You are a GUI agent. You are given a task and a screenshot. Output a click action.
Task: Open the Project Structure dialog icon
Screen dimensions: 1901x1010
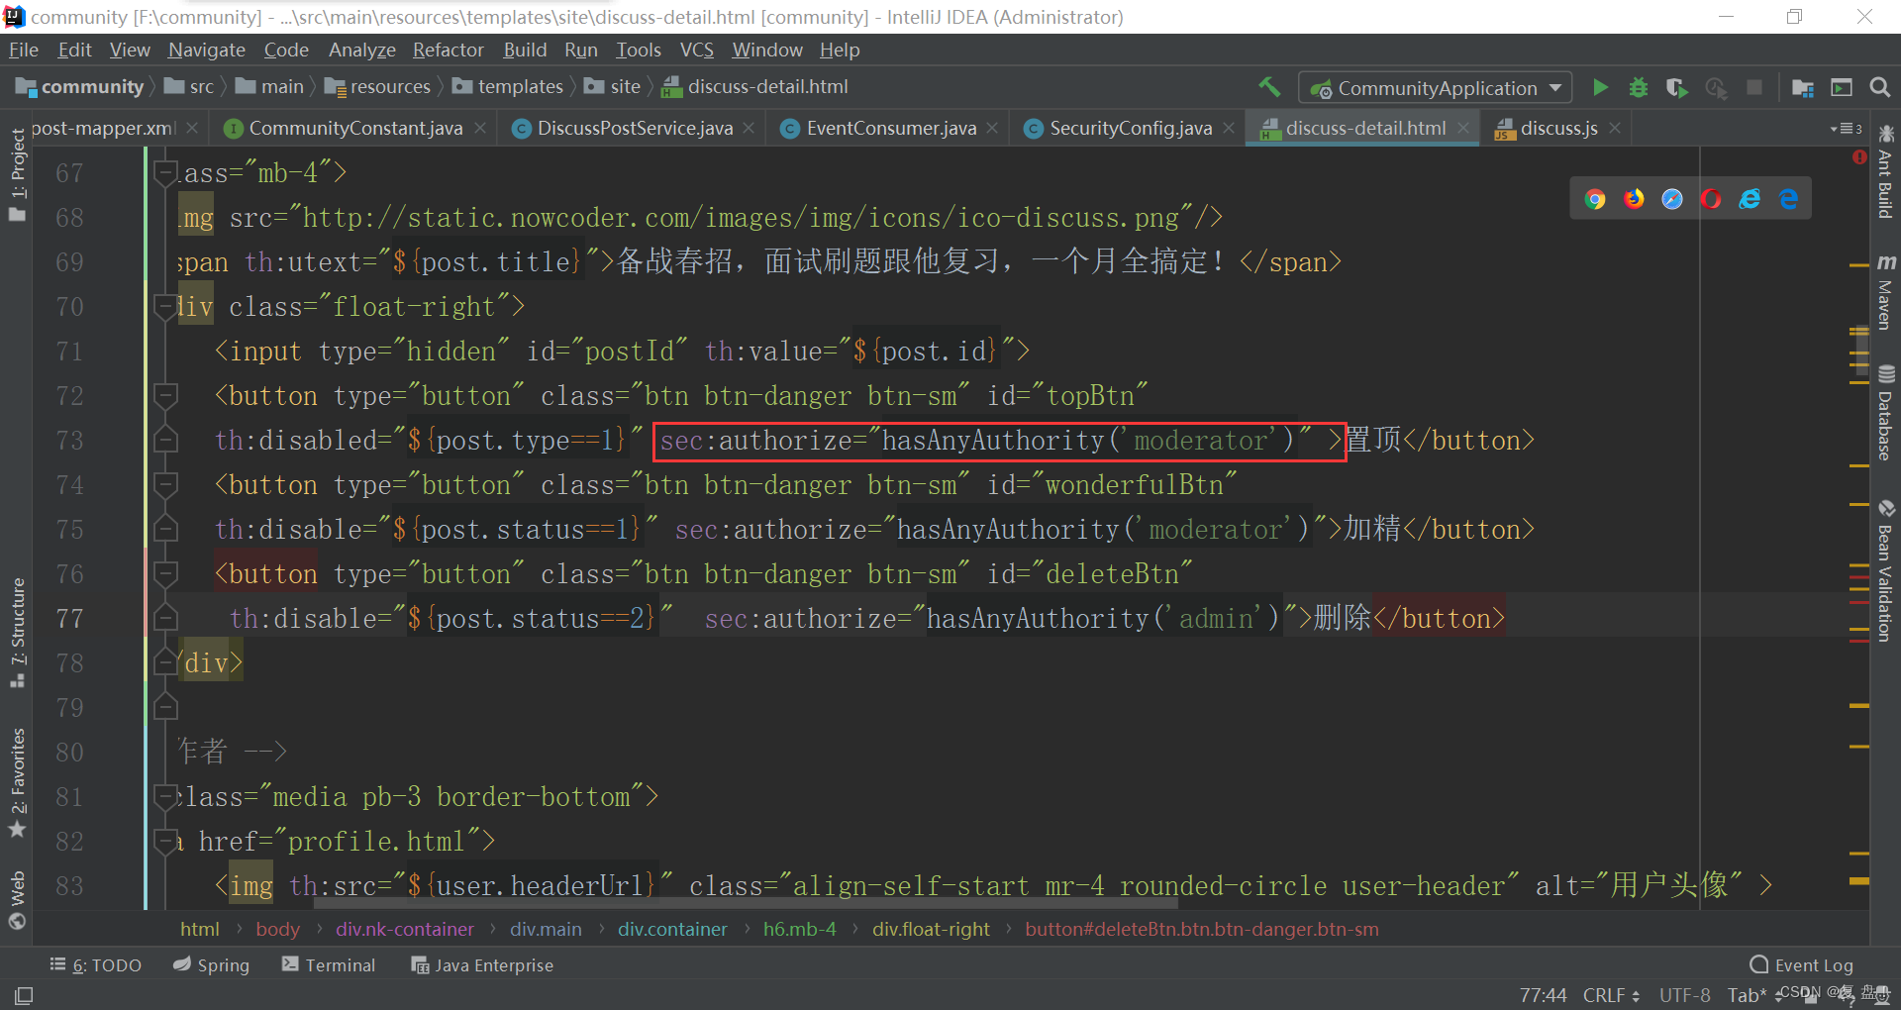(x=1803, y=87)
